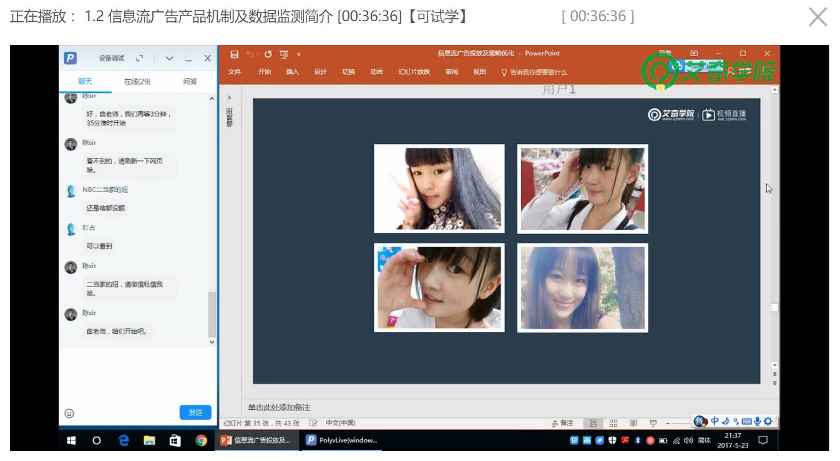
Task: Switch to reading view icon
Action: [x=633, y=423]
